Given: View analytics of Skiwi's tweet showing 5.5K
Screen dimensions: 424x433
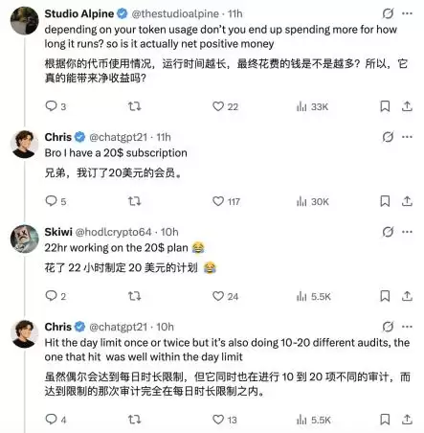Looking at the screenshot, I should [x=314, y=296].
